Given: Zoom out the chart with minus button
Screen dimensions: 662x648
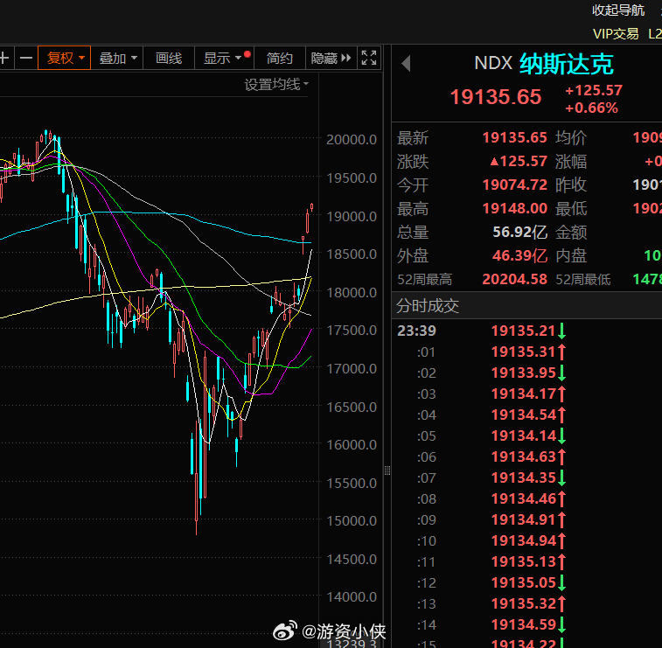Looking at the screenshot, I should point(26,58).
